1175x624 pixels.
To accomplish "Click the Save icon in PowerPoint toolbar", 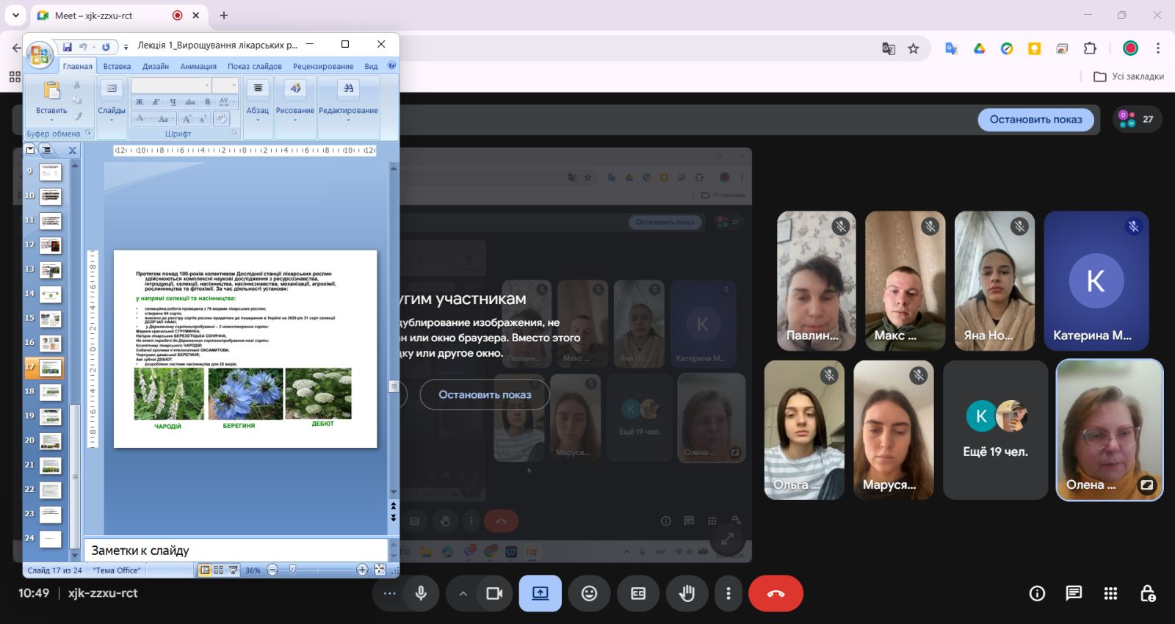I will [x=67, y=46].
